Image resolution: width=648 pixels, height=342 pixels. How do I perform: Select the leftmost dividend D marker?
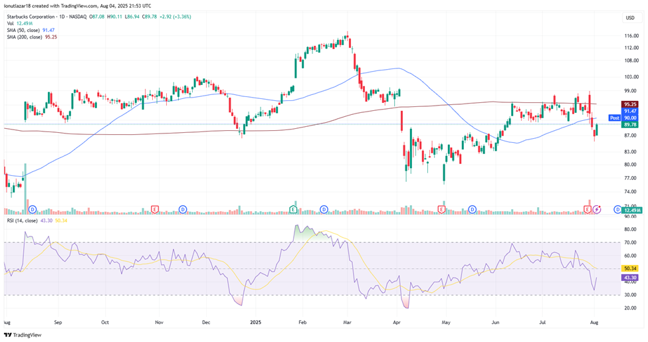[x=32, y=209]
